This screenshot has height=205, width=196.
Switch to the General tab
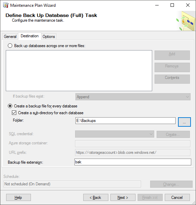click(10, 37)
